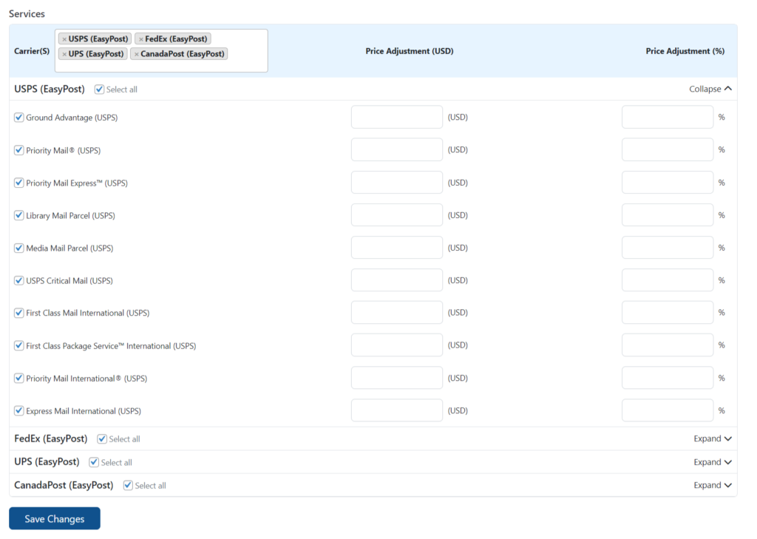
Task: Expand the UPS (EasyPost) services section
Action: pos(713,462)
